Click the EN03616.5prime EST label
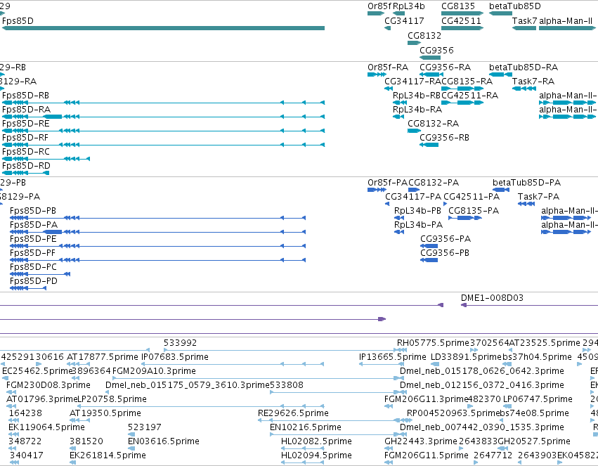Screen dimensions: 598x466 coord(164,441)
